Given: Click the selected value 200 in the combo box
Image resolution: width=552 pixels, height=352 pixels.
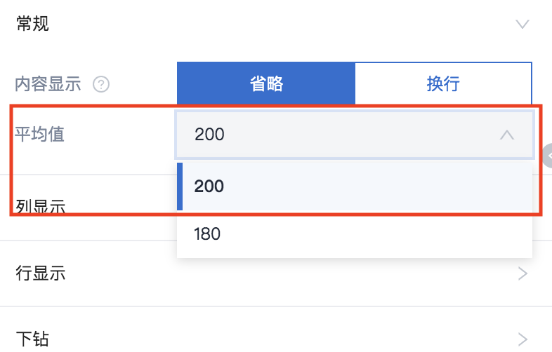Looking at the screenshot, I should [x=209, y=135].
